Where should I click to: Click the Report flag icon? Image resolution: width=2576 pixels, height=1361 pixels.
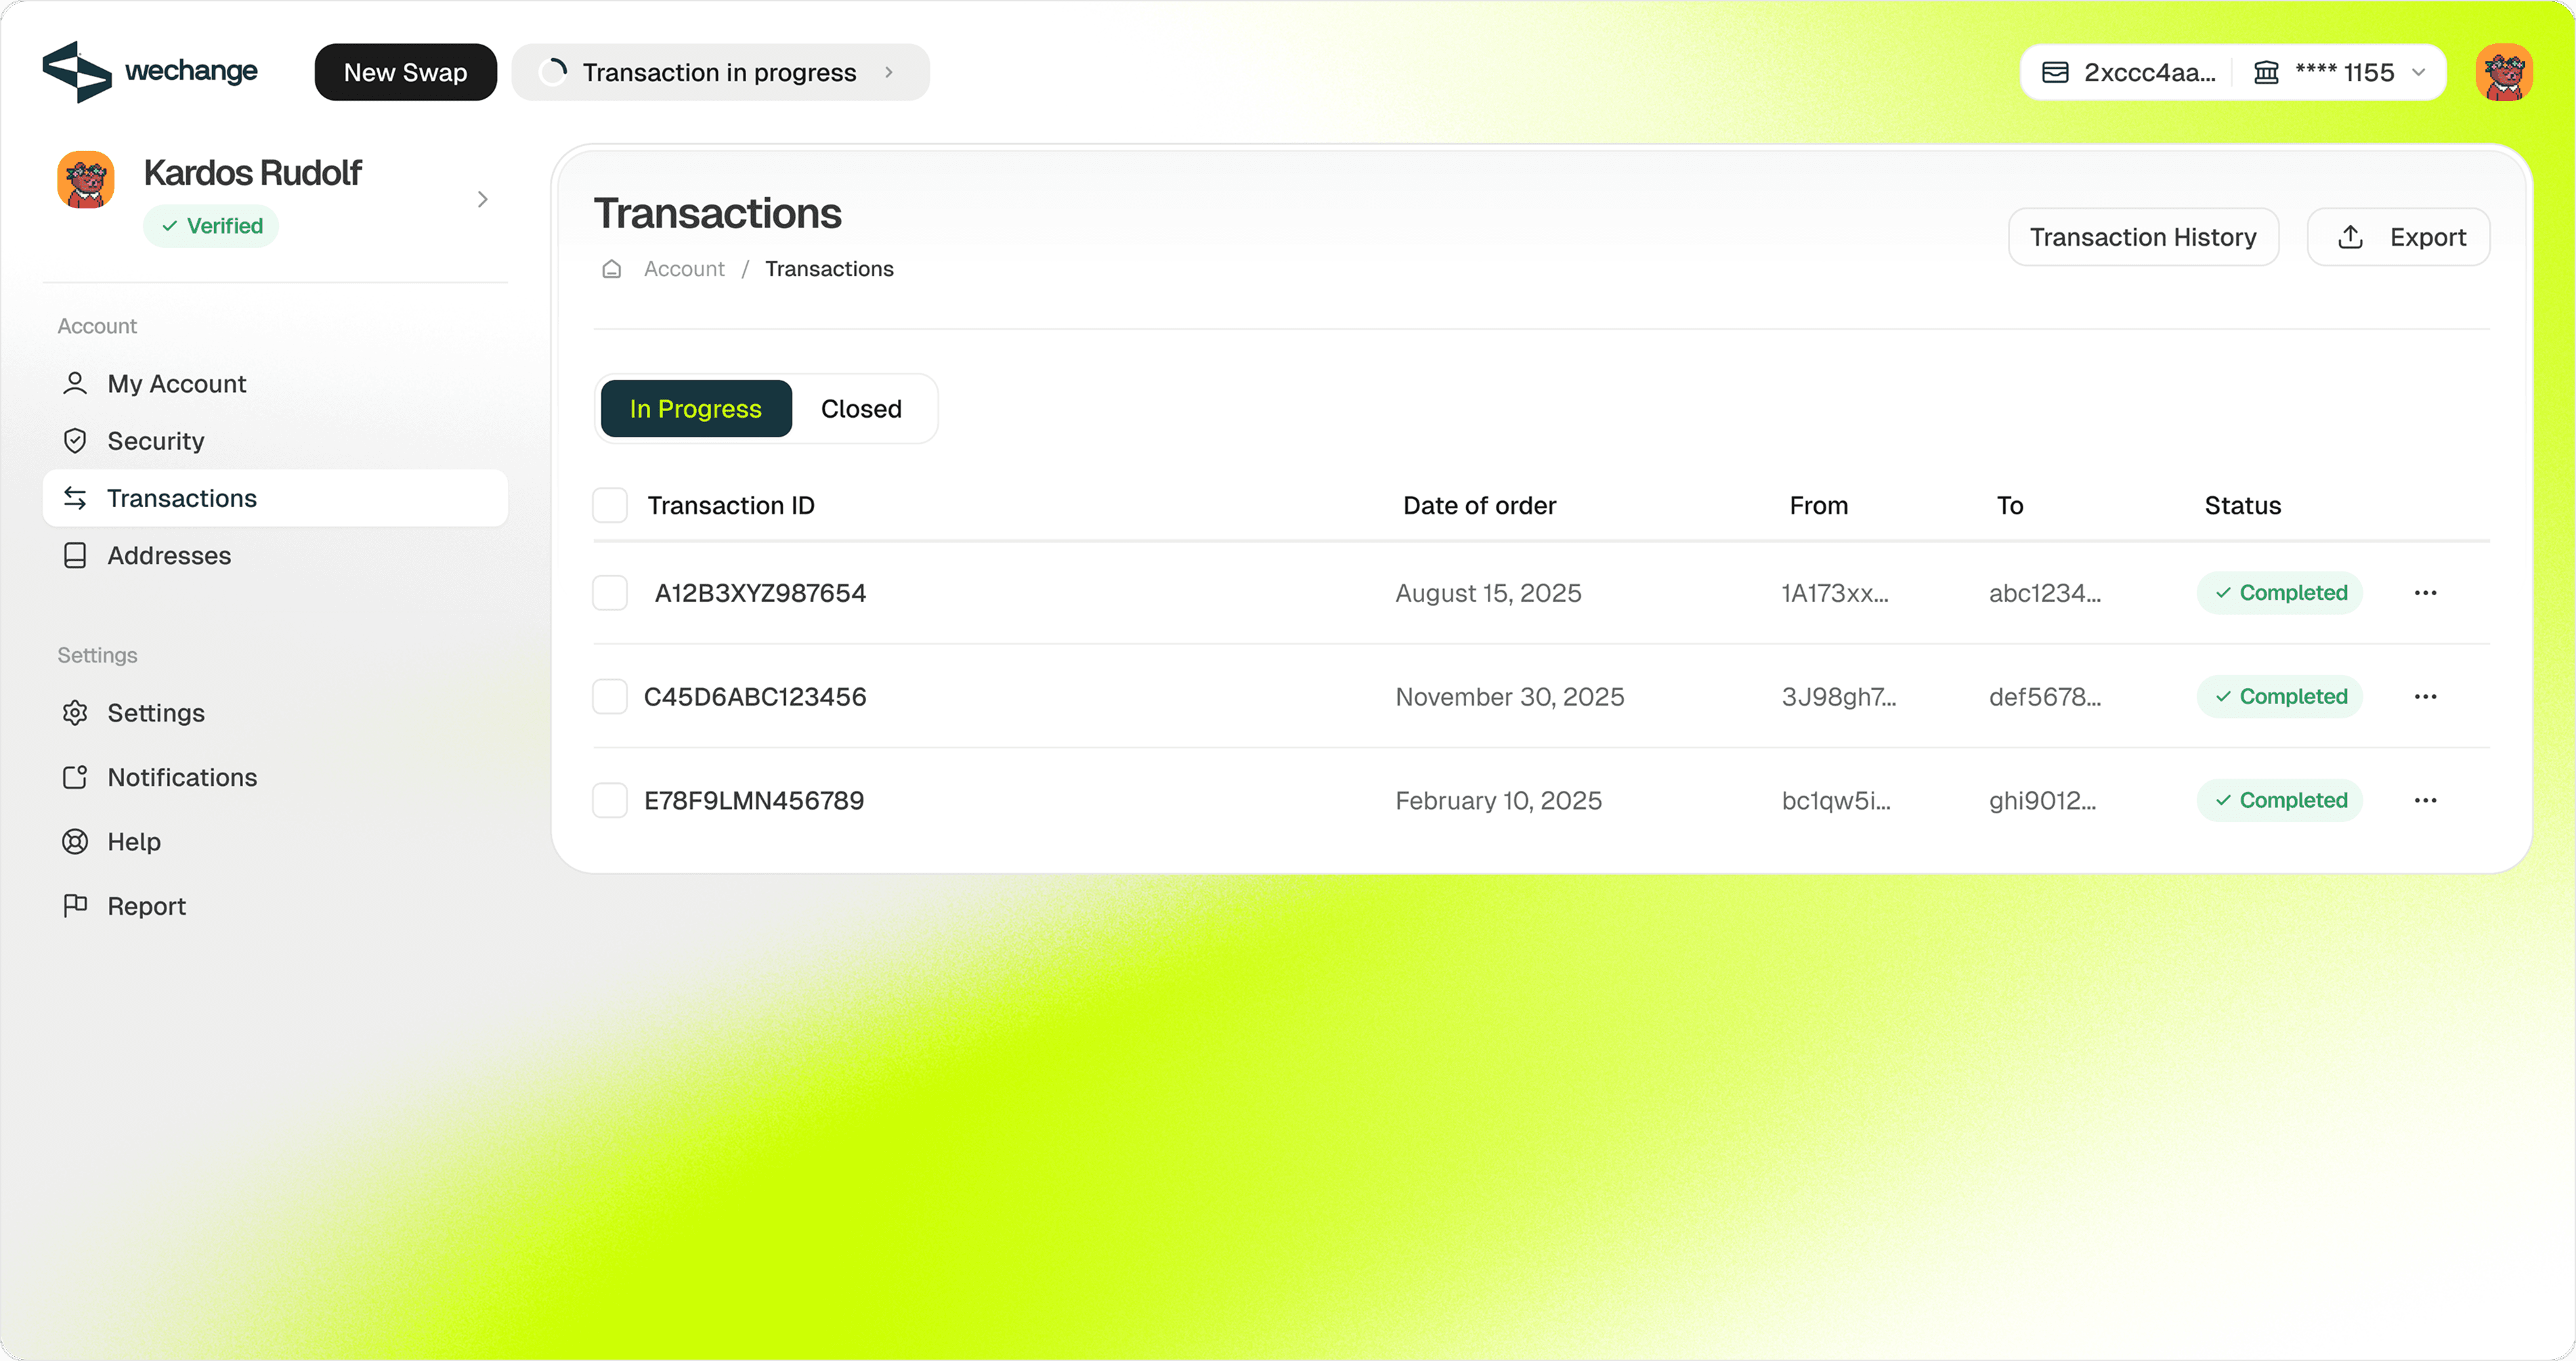click(x=75, y=906)
